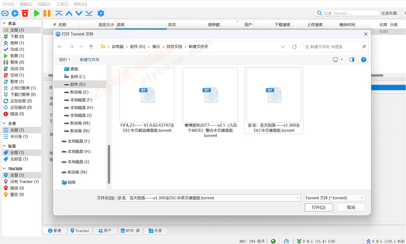Expand the 文件名 filename dropdown

(297, 198)
